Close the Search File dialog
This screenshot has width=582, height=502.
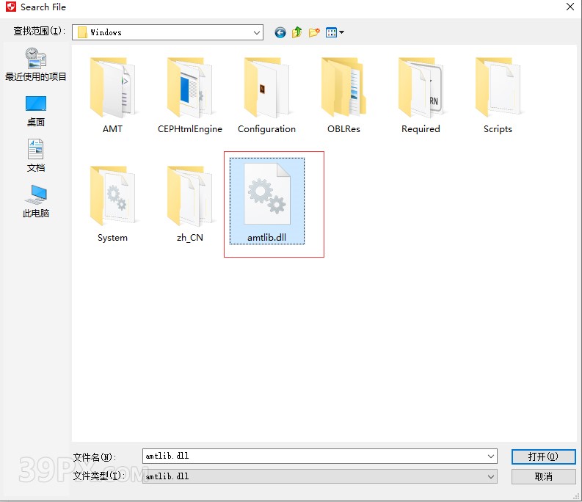click(x=570, y=7)
